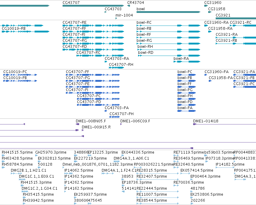This screenshot has height=205, width=256.
Task: Click transcript label CG43707-RD
Action: (x=75, y=47)
